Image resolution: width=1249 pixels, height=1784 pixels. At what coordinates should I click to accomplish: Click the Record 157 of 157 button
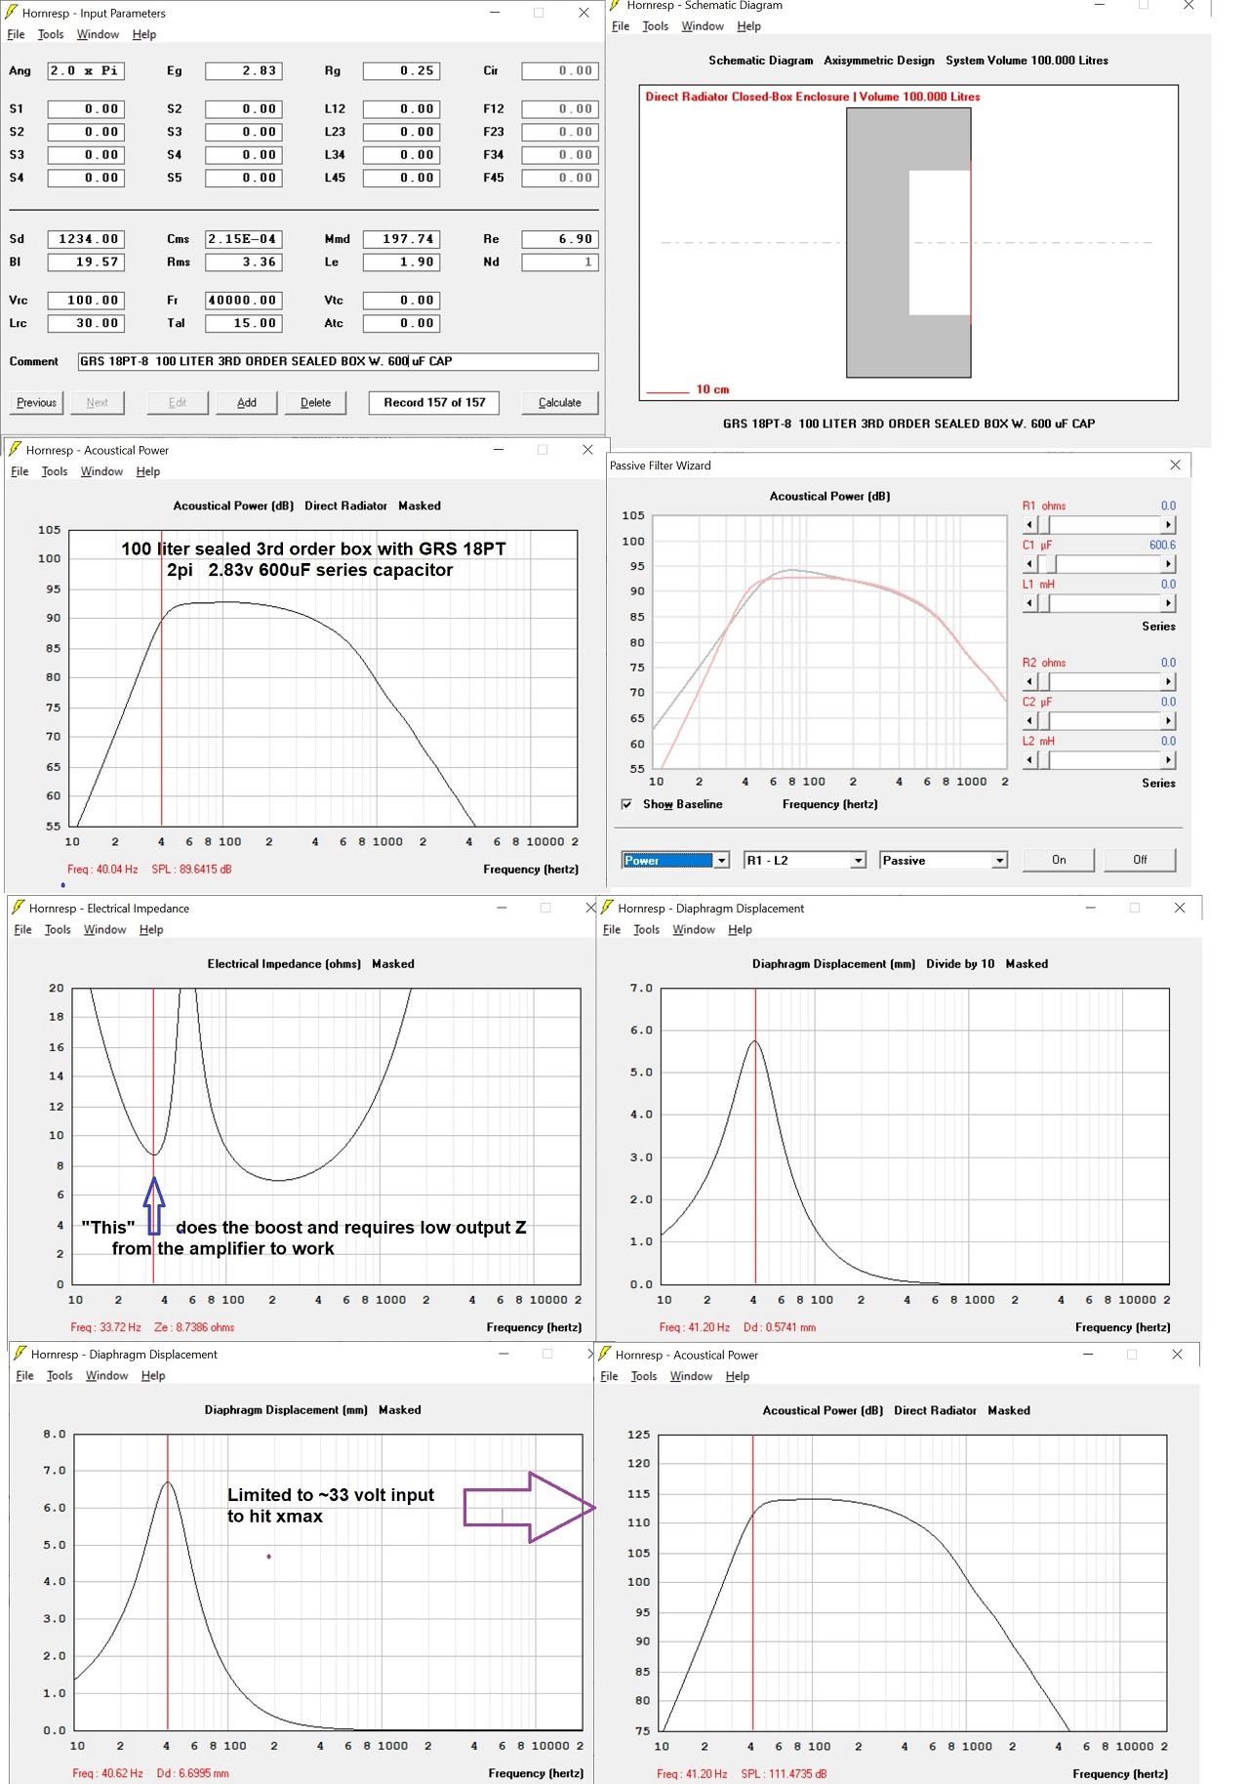[x=434, y=402]
